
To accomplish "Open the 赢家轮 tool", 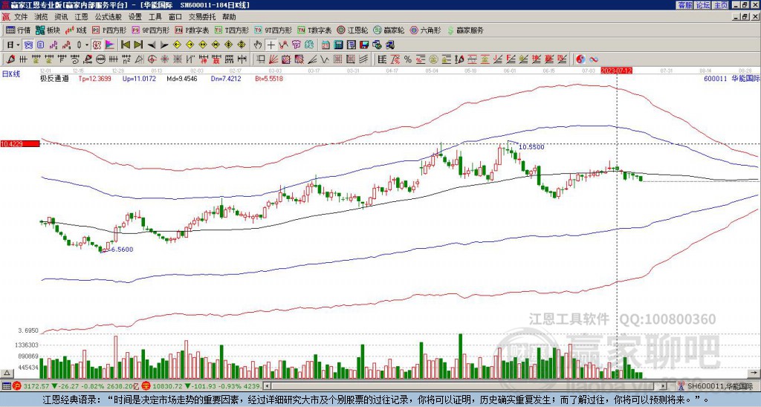I will (x=389, y=30).
